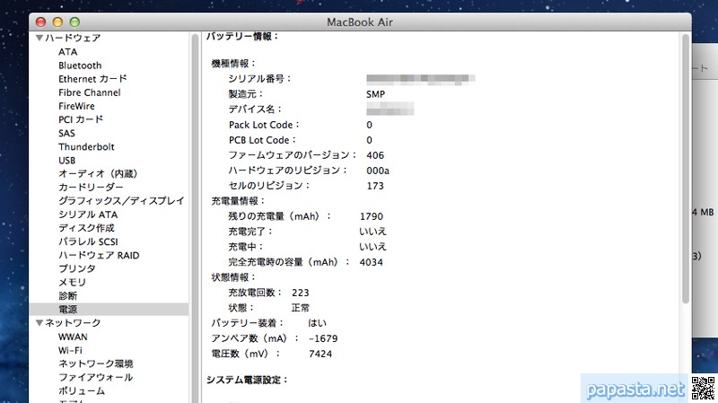Select グラフィックス/ディスプレイ entry
The height and width of the screenshot is (403, 718).
pyautogui.click(x=120, y=201)
